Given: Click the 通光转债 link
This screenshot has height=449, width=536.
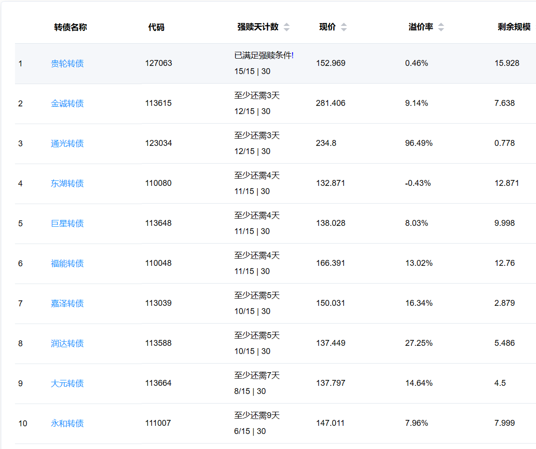Looking at the screenshot, I should [x=67, y=144].
